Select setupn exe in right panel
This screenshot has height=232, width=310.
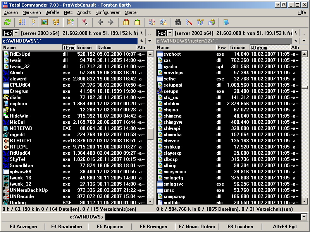click(x=229, y=91)
